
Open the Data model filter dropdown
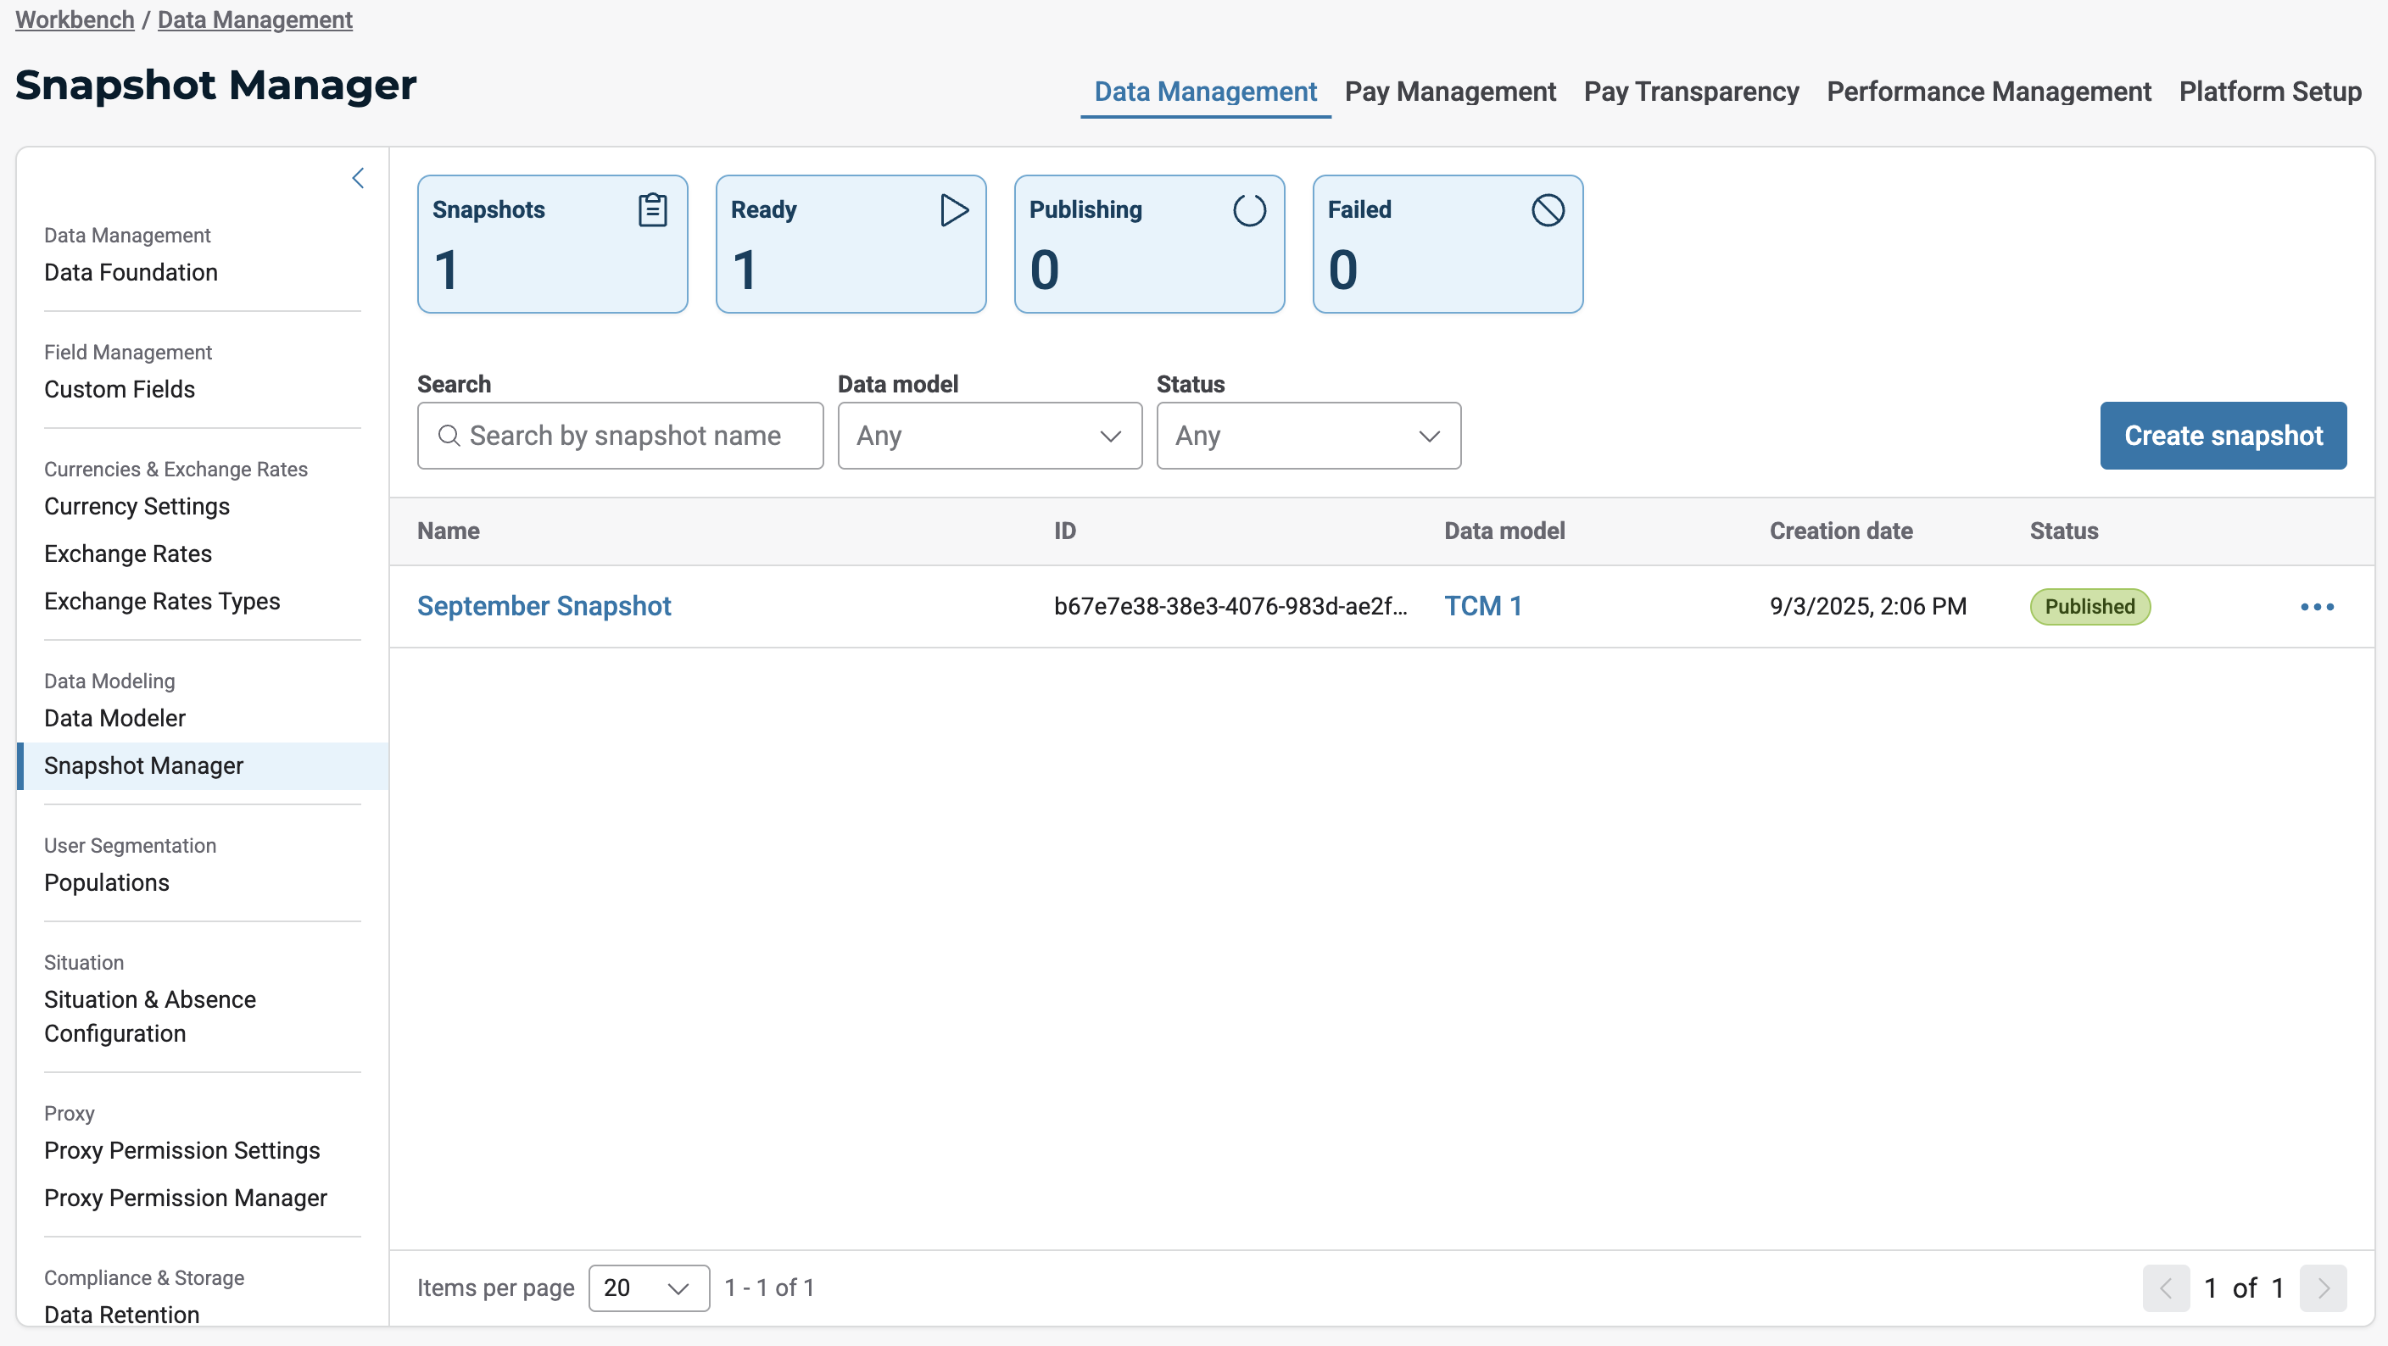click(x=989, y=436)
